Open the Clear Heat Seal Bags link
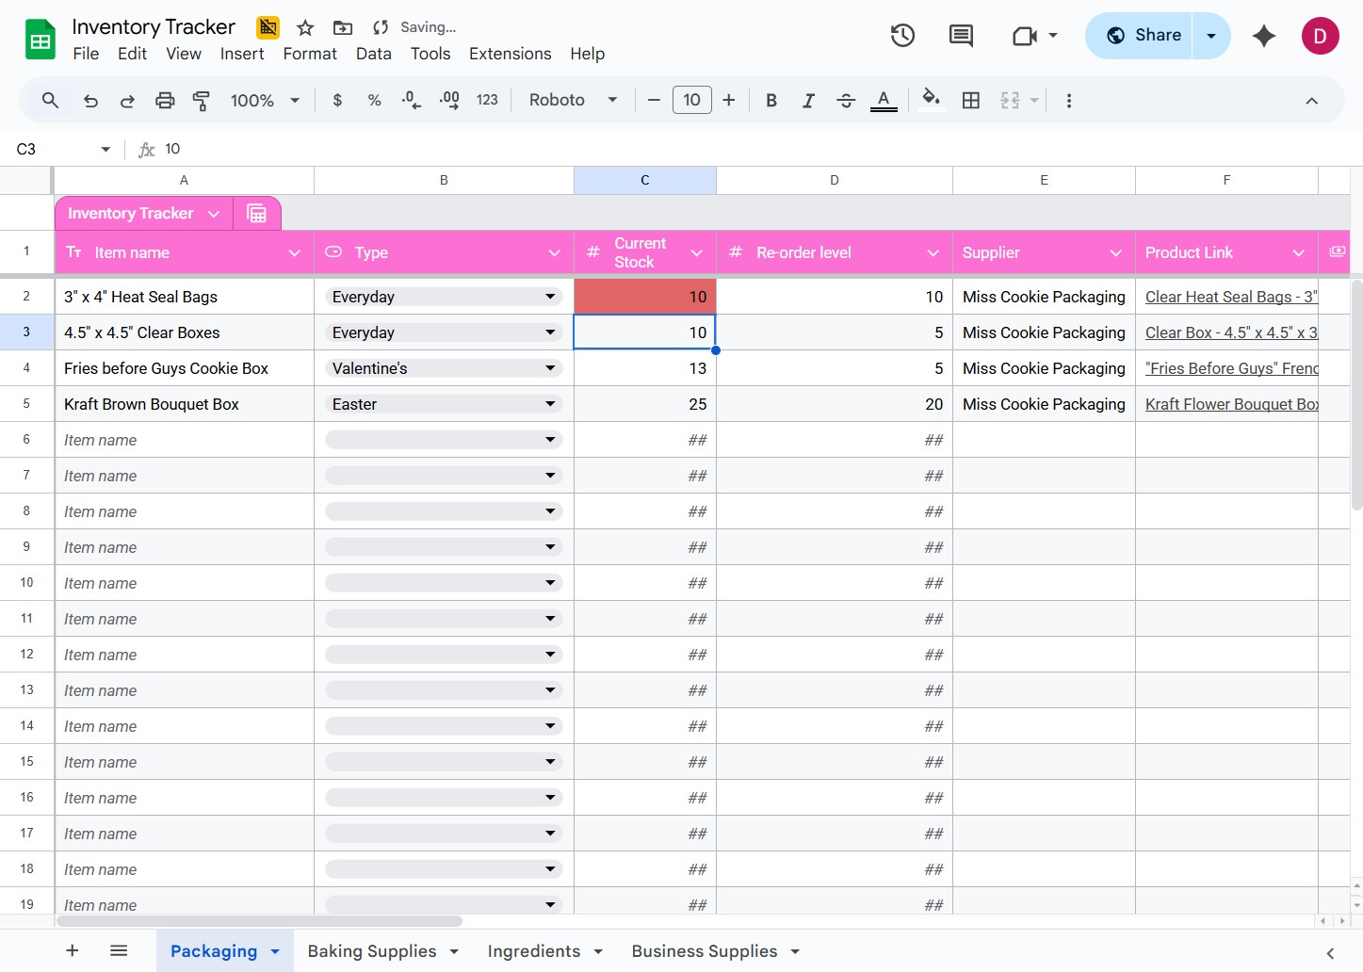Viewport: 1363px width, 972px height. coord(1230,297)
